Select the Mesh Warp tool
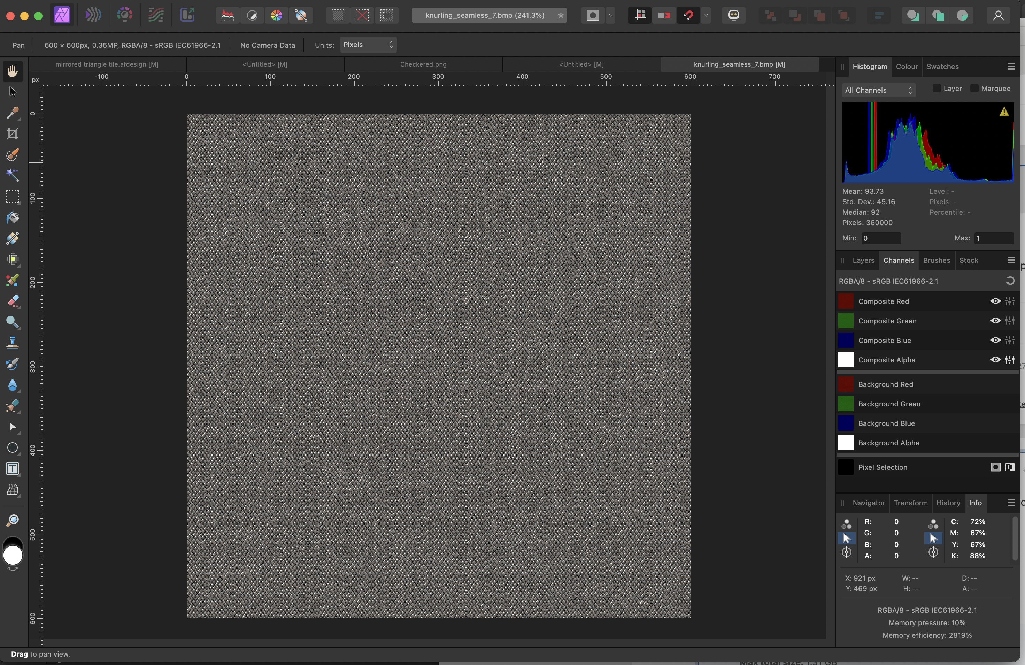The width and height of the screenshot is (1025, 665). (13, 490)
